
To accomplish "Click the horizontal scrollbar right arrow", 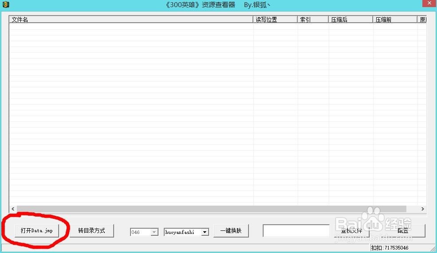I will point(422,209).
